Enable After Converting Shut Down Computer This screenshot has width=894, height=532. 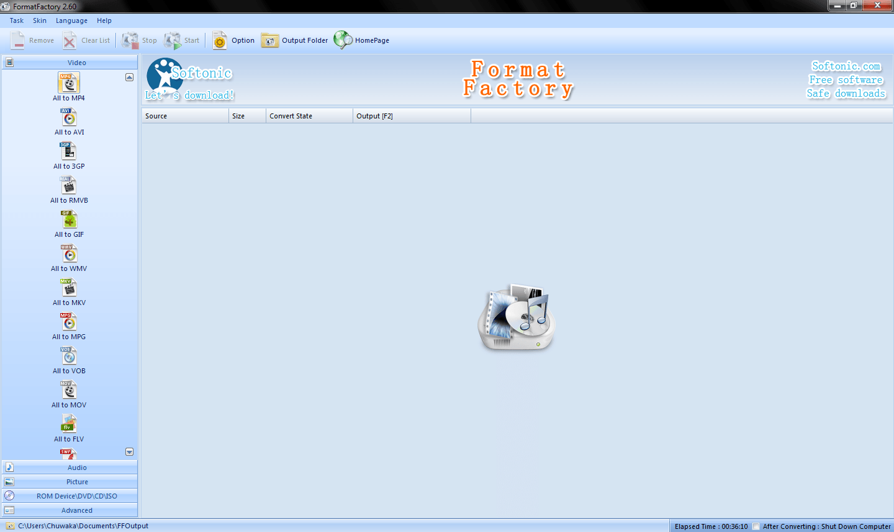pyautogui.click(x=756, y=526)
